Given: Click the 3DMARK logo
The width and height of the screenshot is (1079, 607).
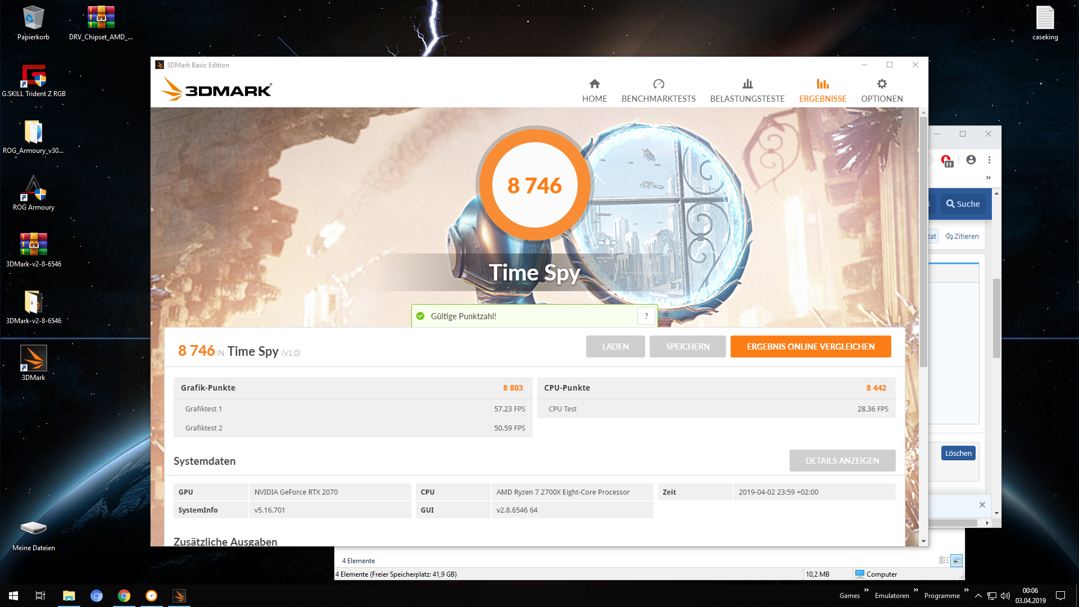Looking at the screenshot, I should coord(216,90).
